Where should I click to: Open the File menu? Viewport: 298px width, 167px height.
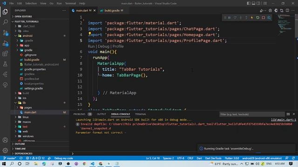coord(11,3)
